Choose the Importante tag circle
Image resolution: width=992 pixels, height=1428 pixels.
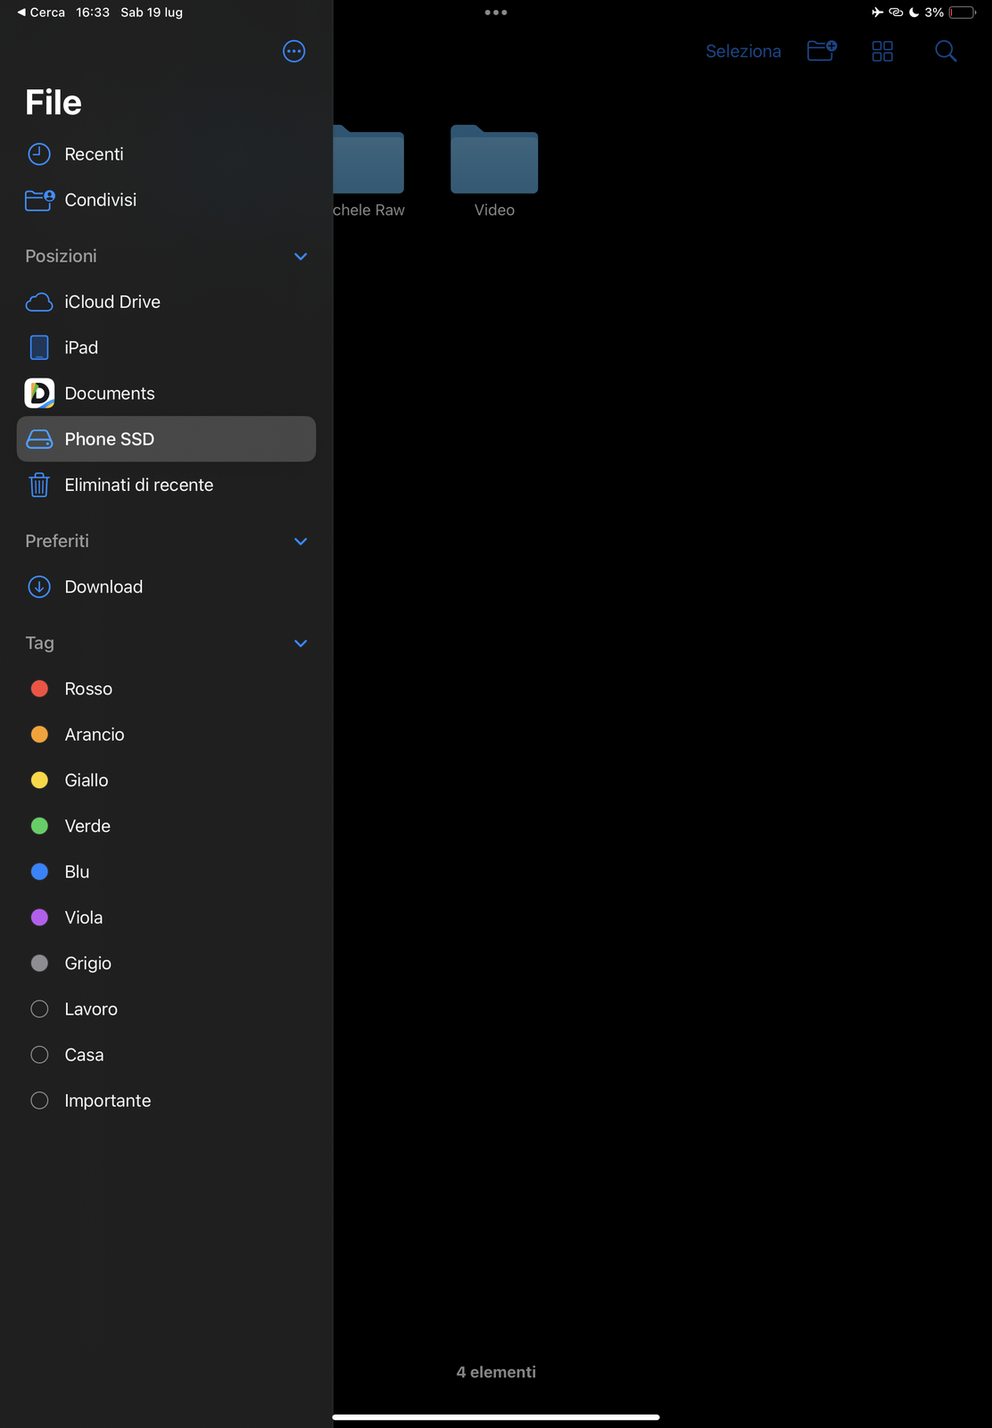point(39,1100)
